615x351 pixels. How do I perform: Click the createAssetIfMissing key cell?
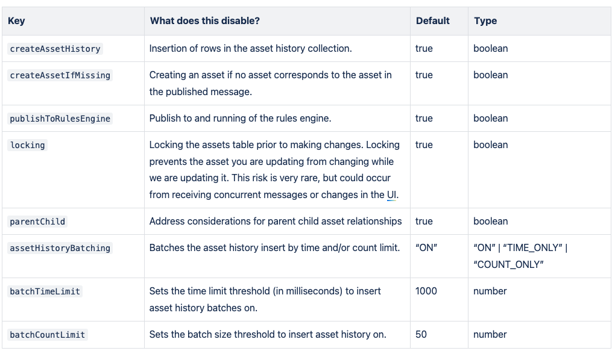[x=60, y=75]
